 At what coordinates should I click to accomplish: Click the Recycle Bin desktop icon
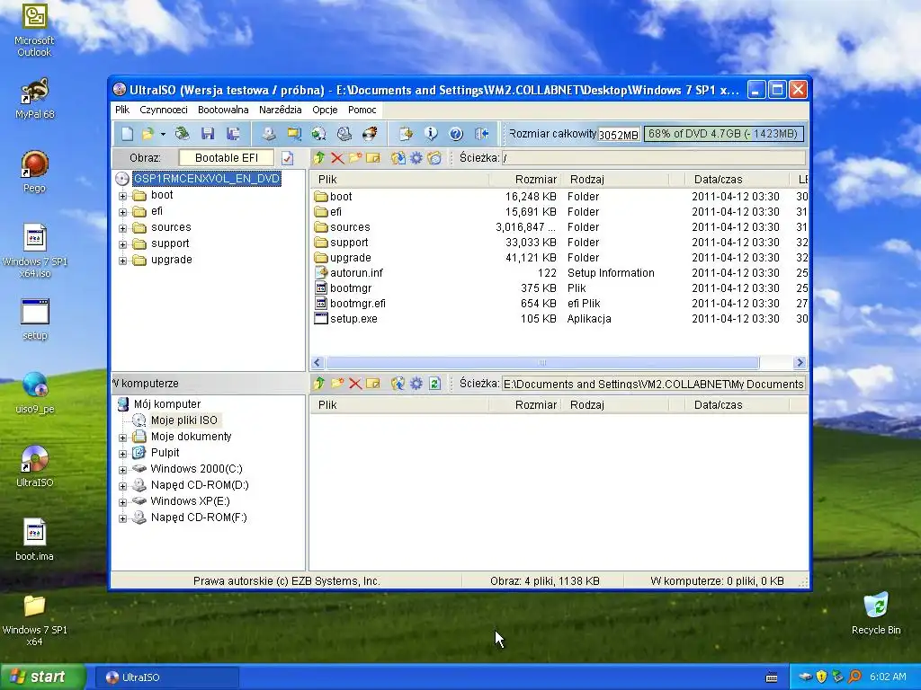pos(876,614)
